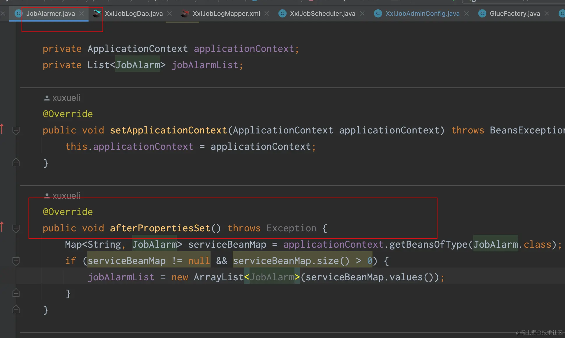Collapse the afterPropertiesSet method fold marker
The width and height of the screenshot is (565, 338).
click(x=16, y=228)
